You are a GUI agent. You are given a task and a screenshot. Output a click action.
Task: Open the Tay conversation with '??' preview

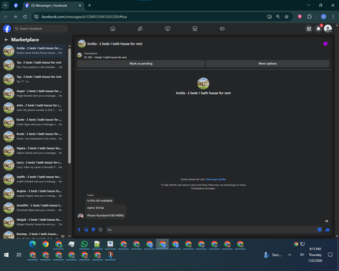pos(34,79)
